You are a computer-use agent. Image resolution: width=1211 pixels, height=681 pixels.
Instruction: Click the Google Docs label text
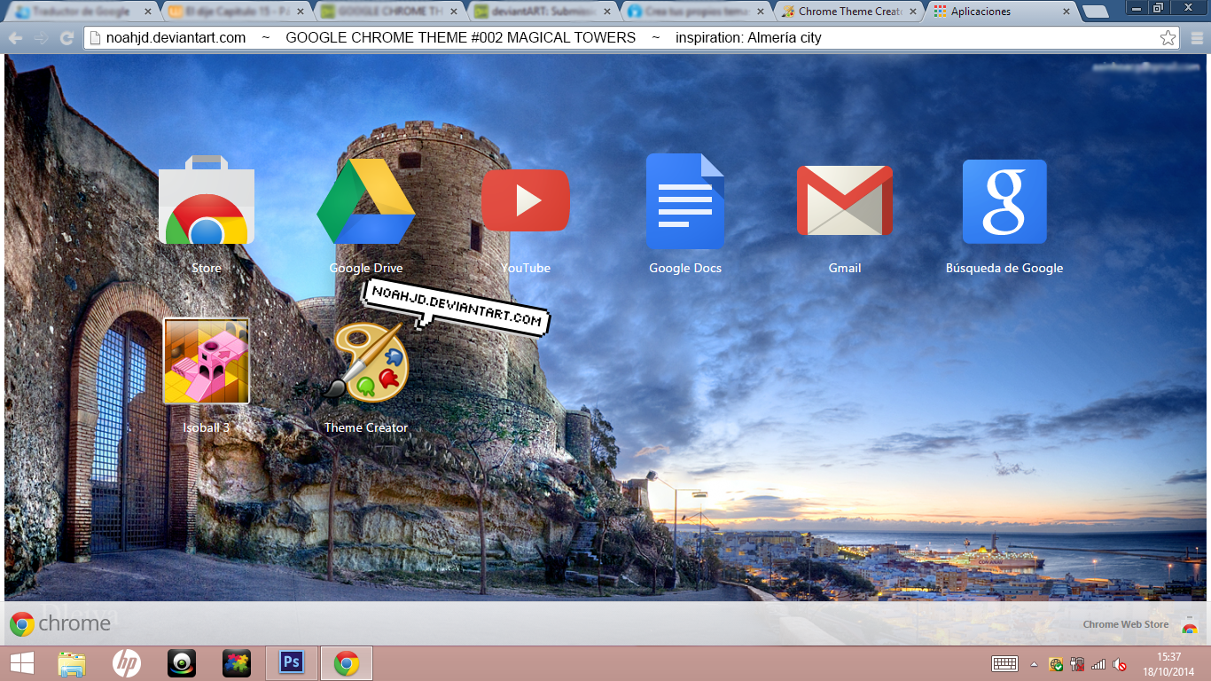(685, 268)
